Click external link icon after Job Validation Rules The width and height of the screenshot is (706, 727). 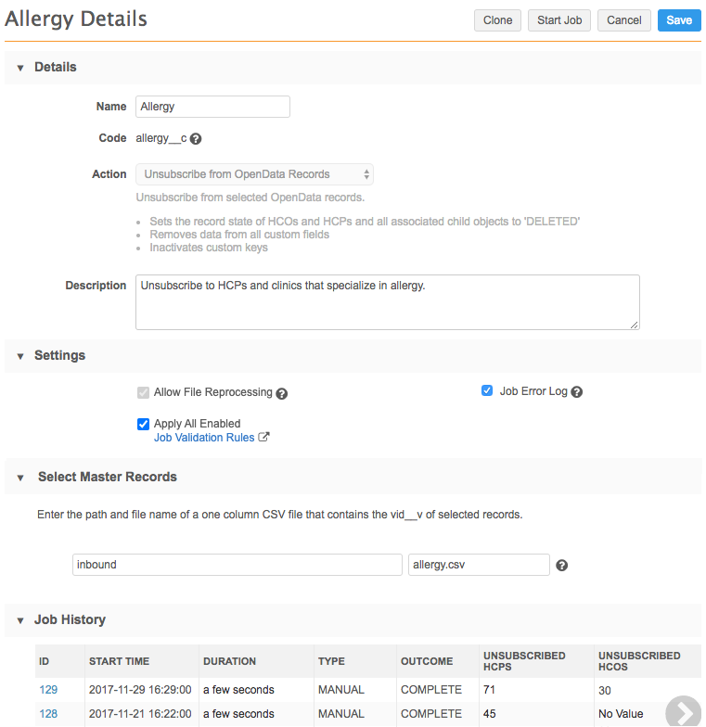[x=263, y=438]
